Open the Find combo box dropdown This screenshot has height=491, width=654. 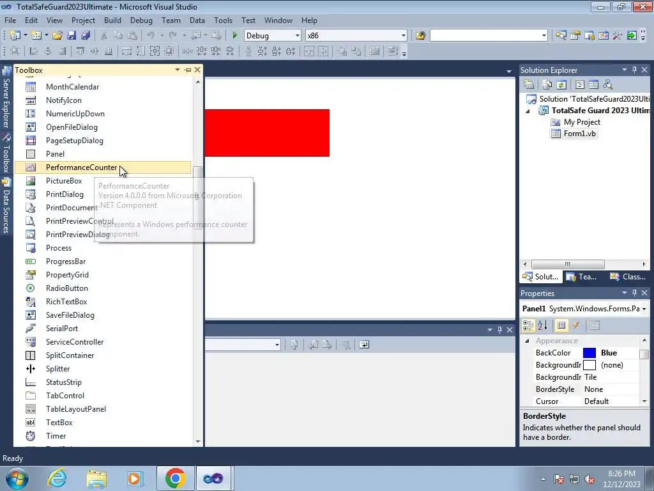click(544, 36)
